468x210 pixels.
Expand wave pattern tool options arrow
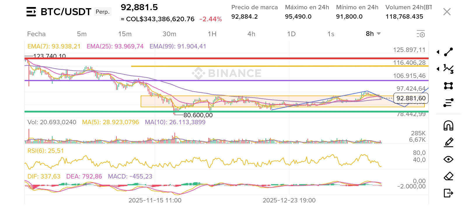click(438, 69)
